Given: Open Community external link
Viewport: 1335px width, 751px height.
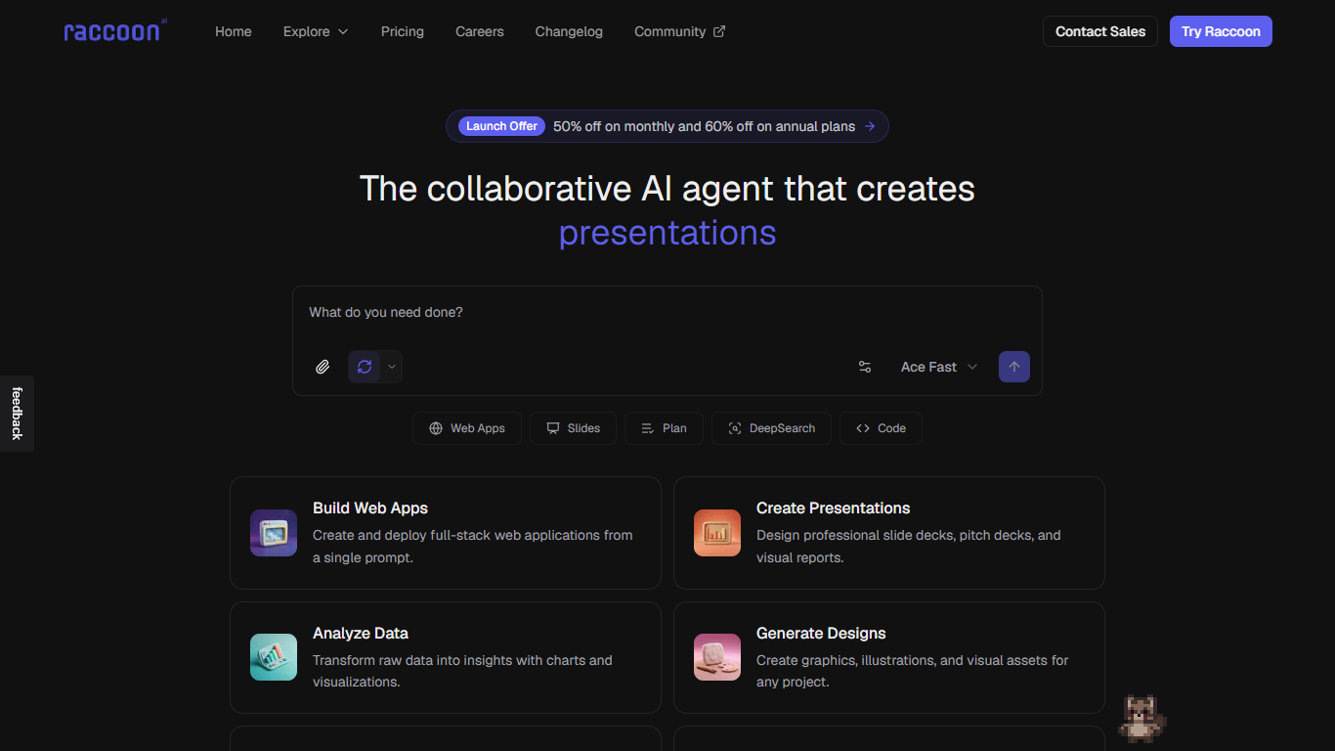Looking at the screenshot, I should point(679,31).
